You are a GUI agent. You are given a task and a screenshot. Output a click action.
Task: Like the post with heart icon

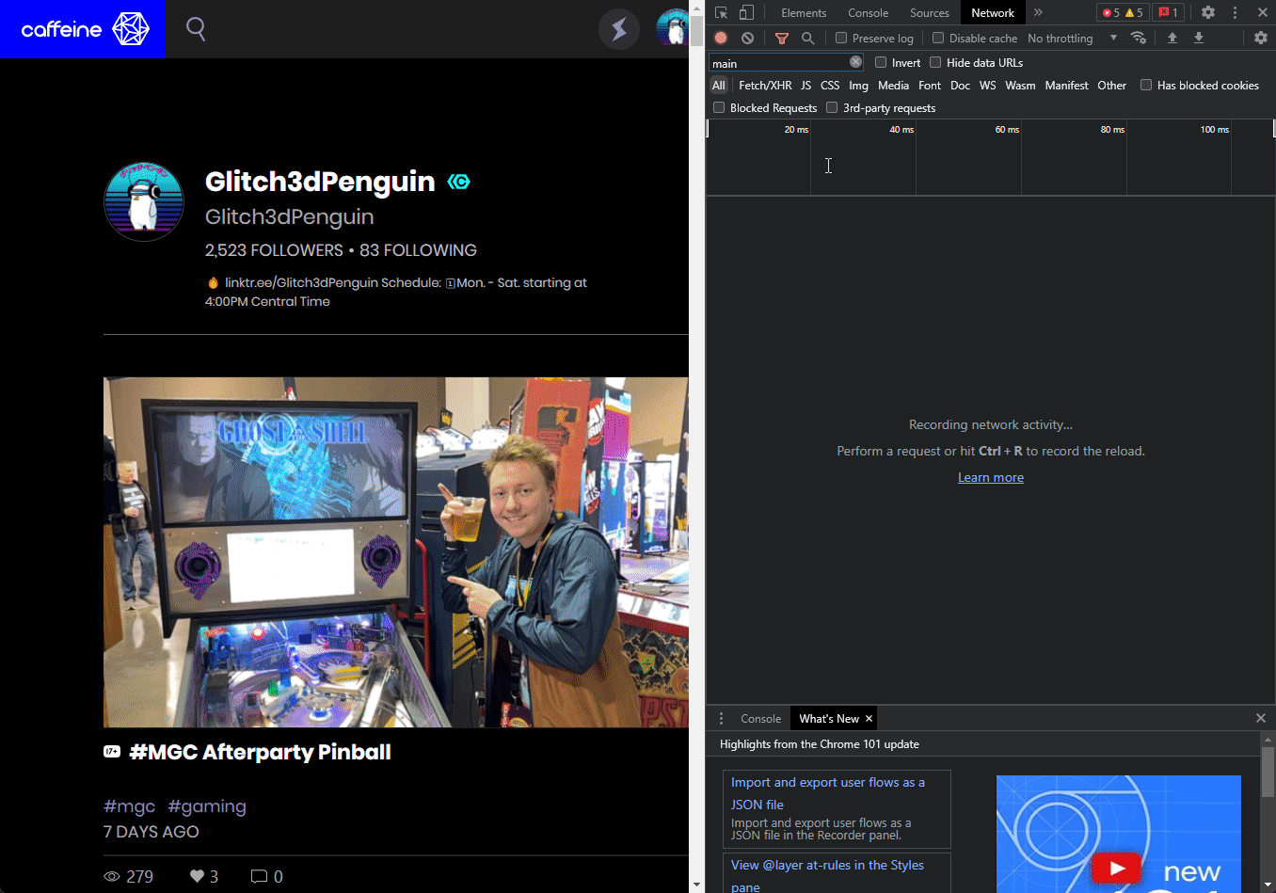pyautogui.click(x=197, y=876)
